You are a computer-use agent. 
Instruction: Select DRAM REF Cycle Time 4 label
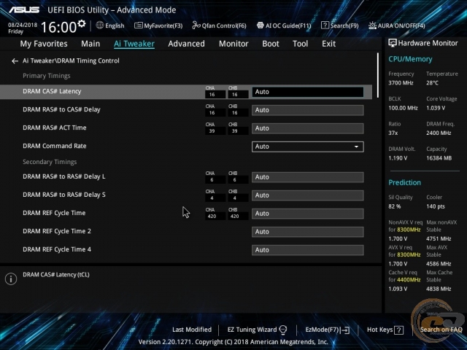tap(57, 249)
